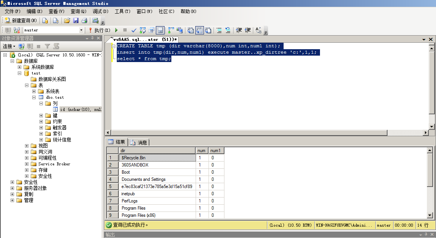Image resolution: width=436 pixels, height=238 pixels.
Task: Switch output to Results to Text
Action: click(190, 30)
